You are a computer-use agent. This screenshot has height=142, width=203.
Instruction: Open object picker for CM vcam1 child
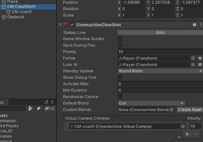pos(183,127)
